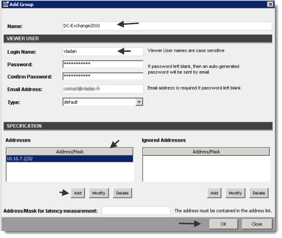Confirm the group with OK button
This screenshot has height=238, width=282.
[223, 224]
